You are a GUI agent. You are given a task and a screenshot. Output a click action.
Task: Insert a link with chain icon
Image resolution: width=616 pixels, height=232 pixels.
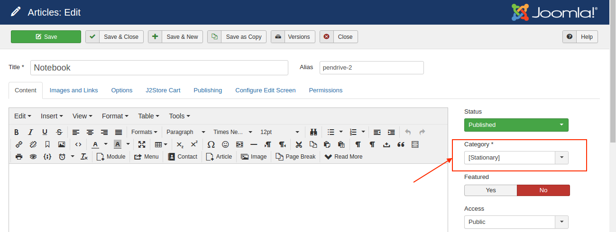[x=19, y=144]
